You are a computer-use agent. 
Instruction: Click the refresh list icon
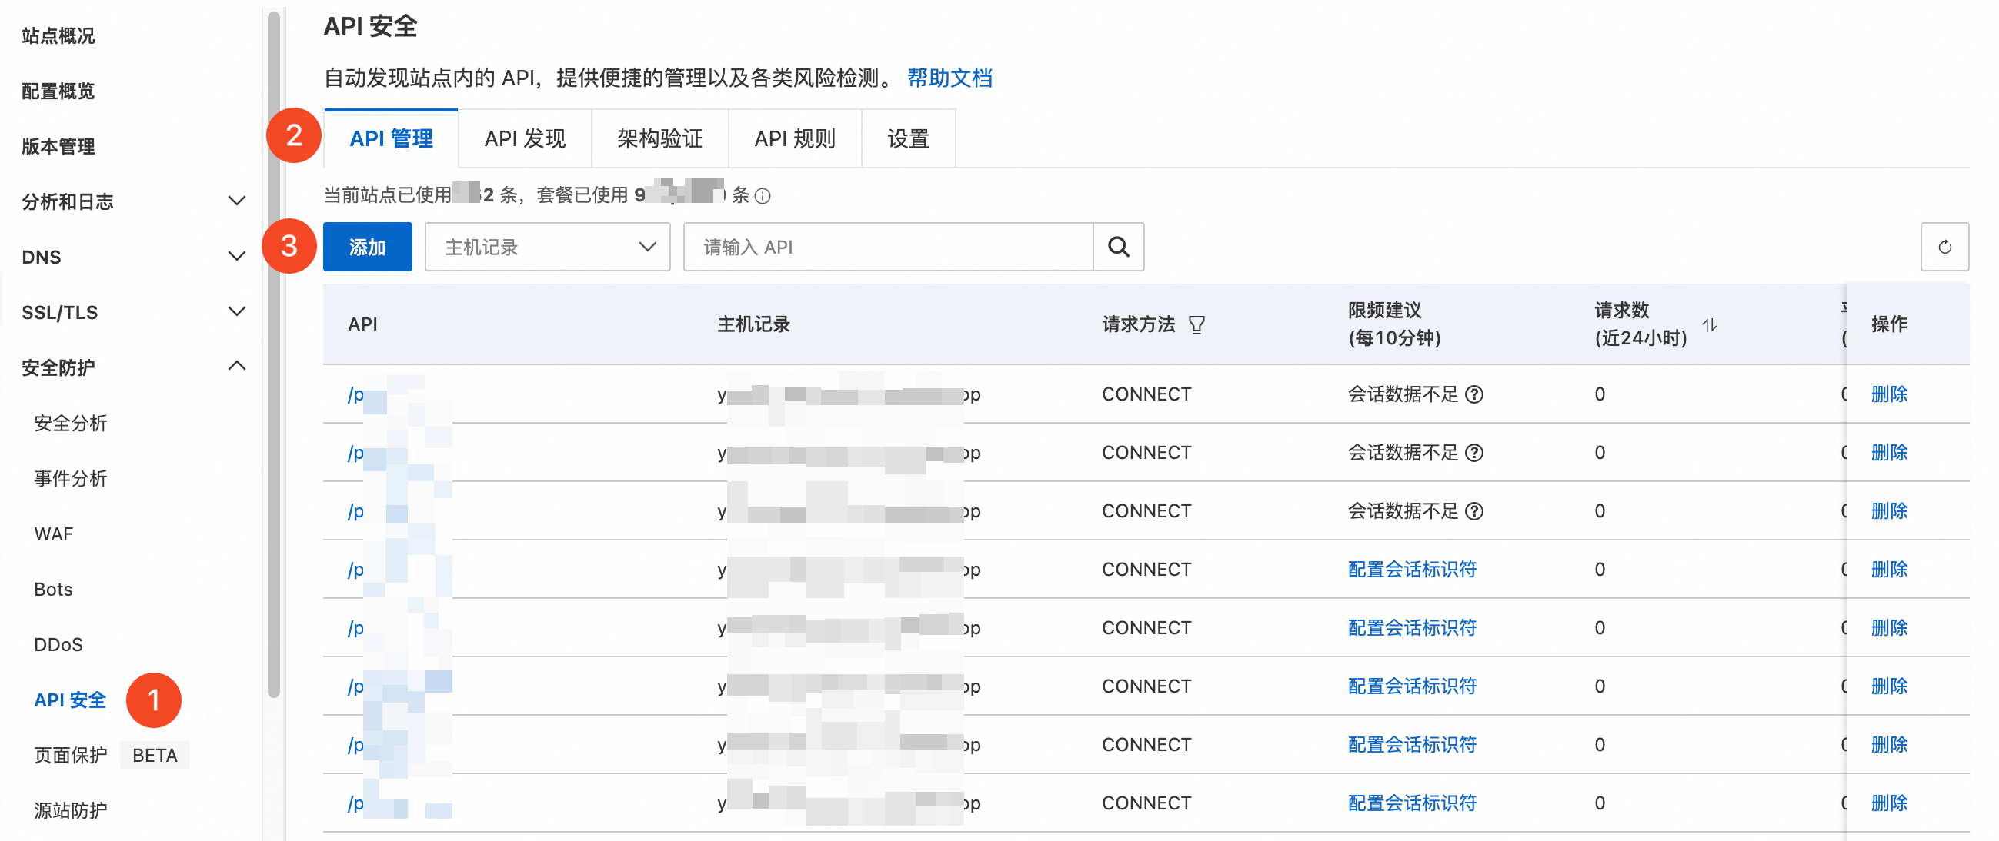(1944, 247)
